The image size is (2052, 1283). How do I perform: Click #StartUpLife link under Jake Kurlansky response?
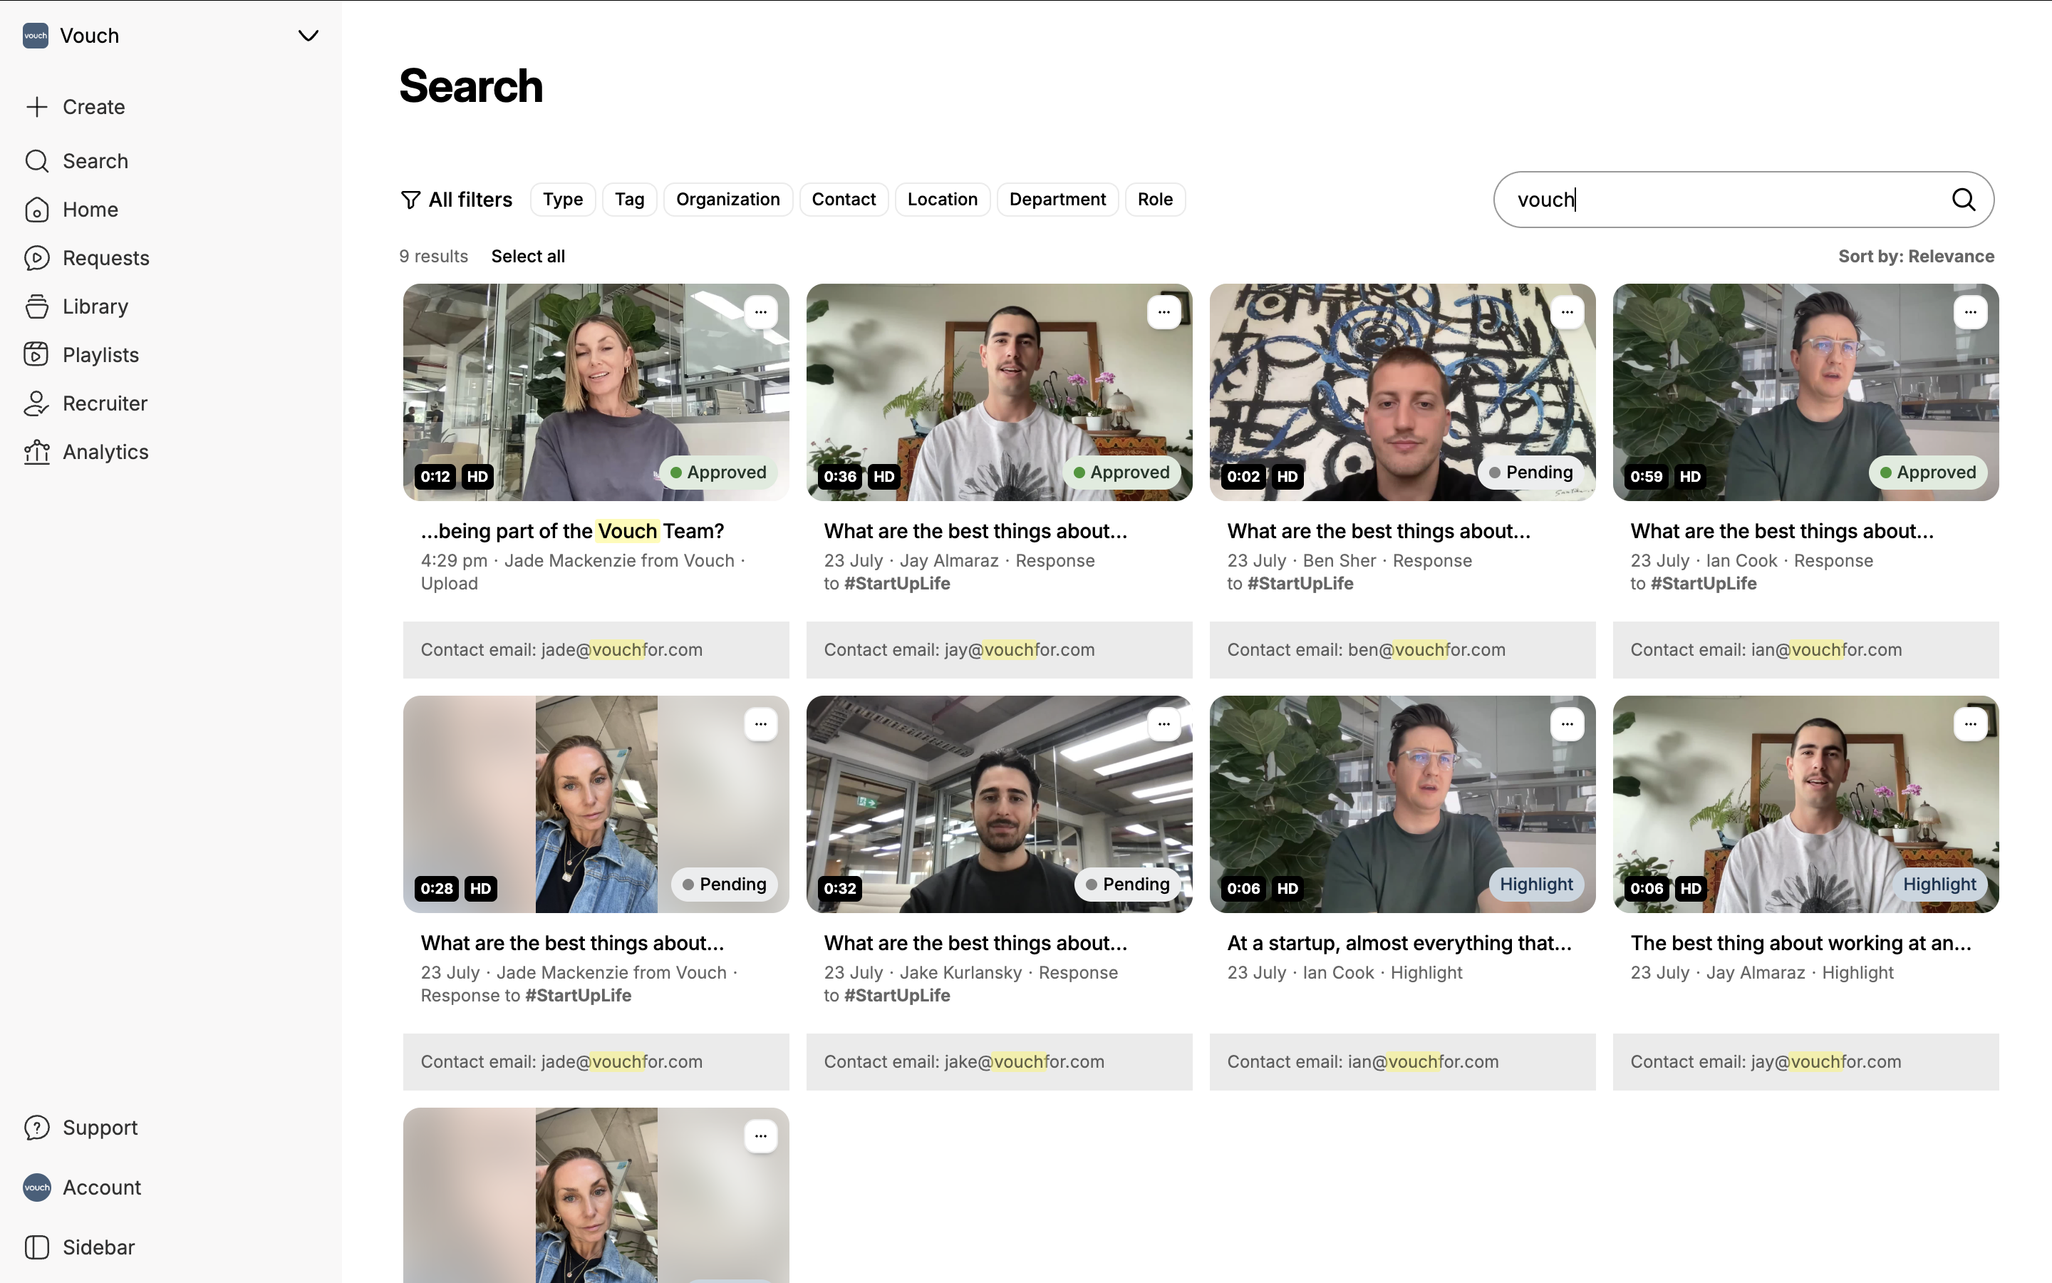coord(897,995)
